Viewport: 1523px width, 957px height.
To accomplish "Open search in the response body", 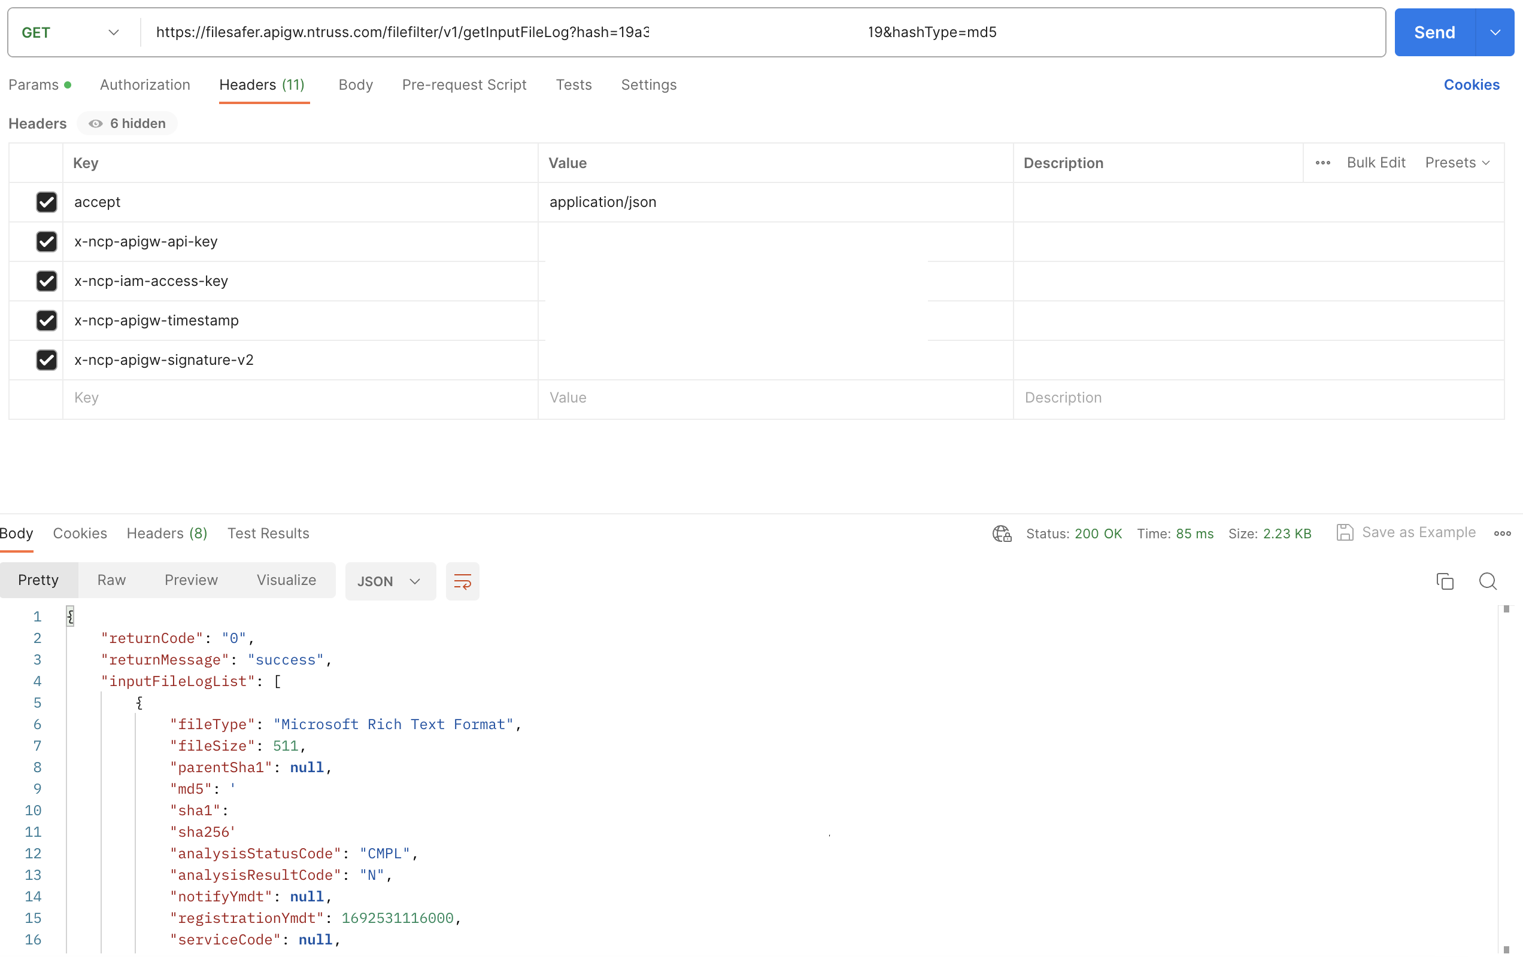I will pos(1488,581).
